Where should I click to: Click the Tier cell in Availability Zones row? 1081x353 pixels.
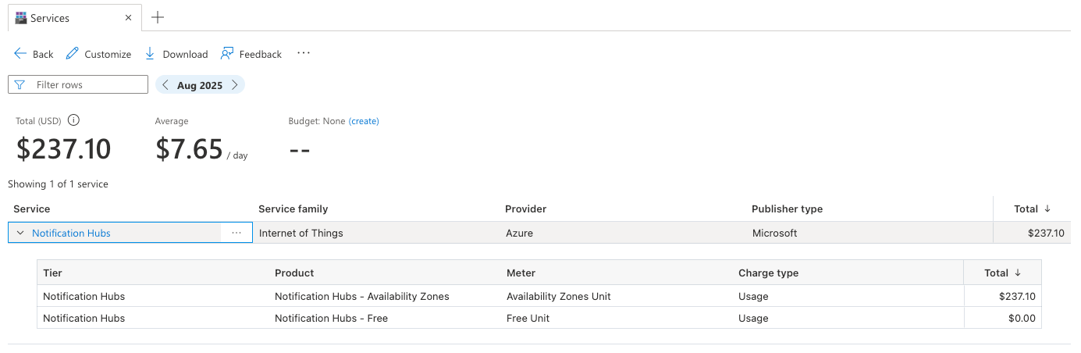[x=84, y=296]
